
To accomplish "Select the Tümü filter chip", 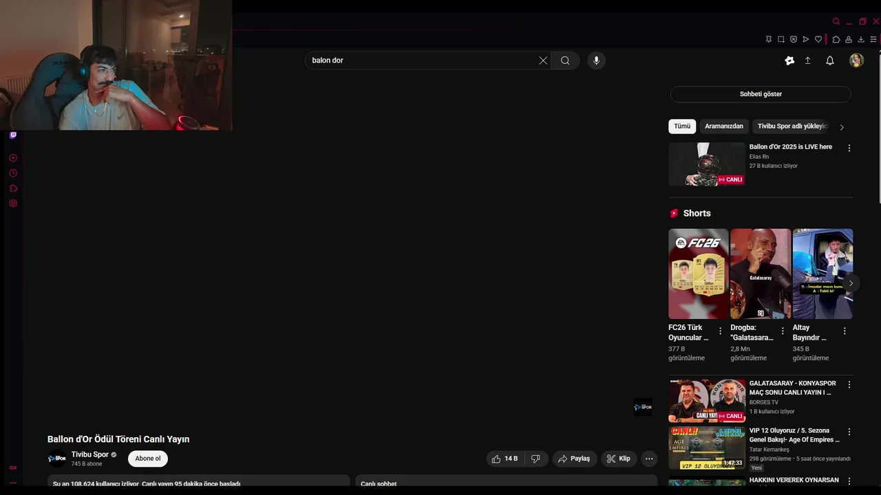I will (682, 126).
